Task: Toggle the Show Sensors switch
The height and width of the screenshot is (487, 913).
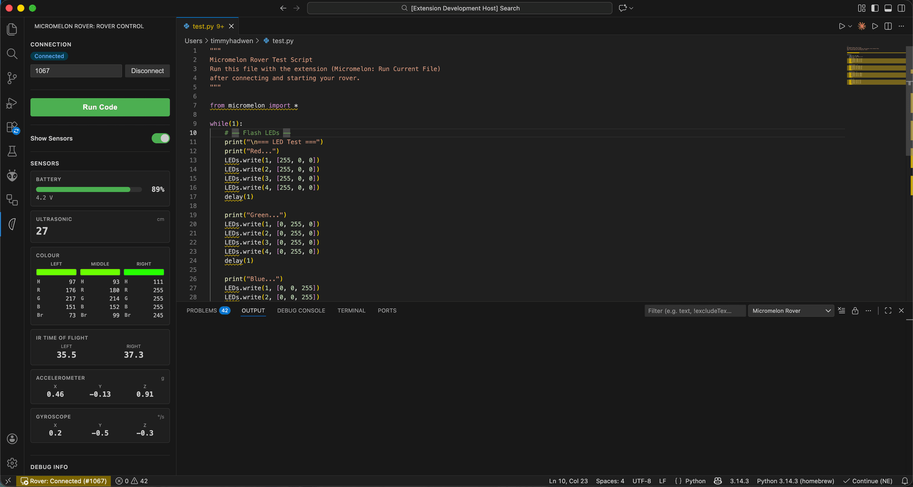Action: pos(161,138)
